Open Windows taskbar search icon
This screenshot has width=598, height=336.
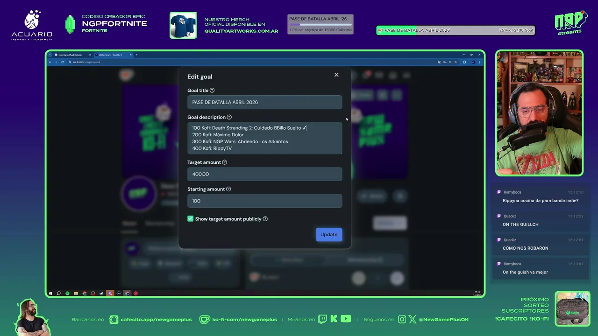58,294
